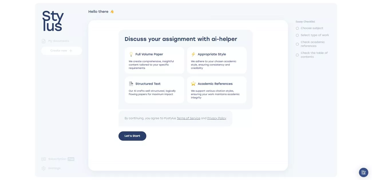This screenshot has height=180, width=372.
Task: Open the floating Stylus chat bubble
Action: pos(363,172)
